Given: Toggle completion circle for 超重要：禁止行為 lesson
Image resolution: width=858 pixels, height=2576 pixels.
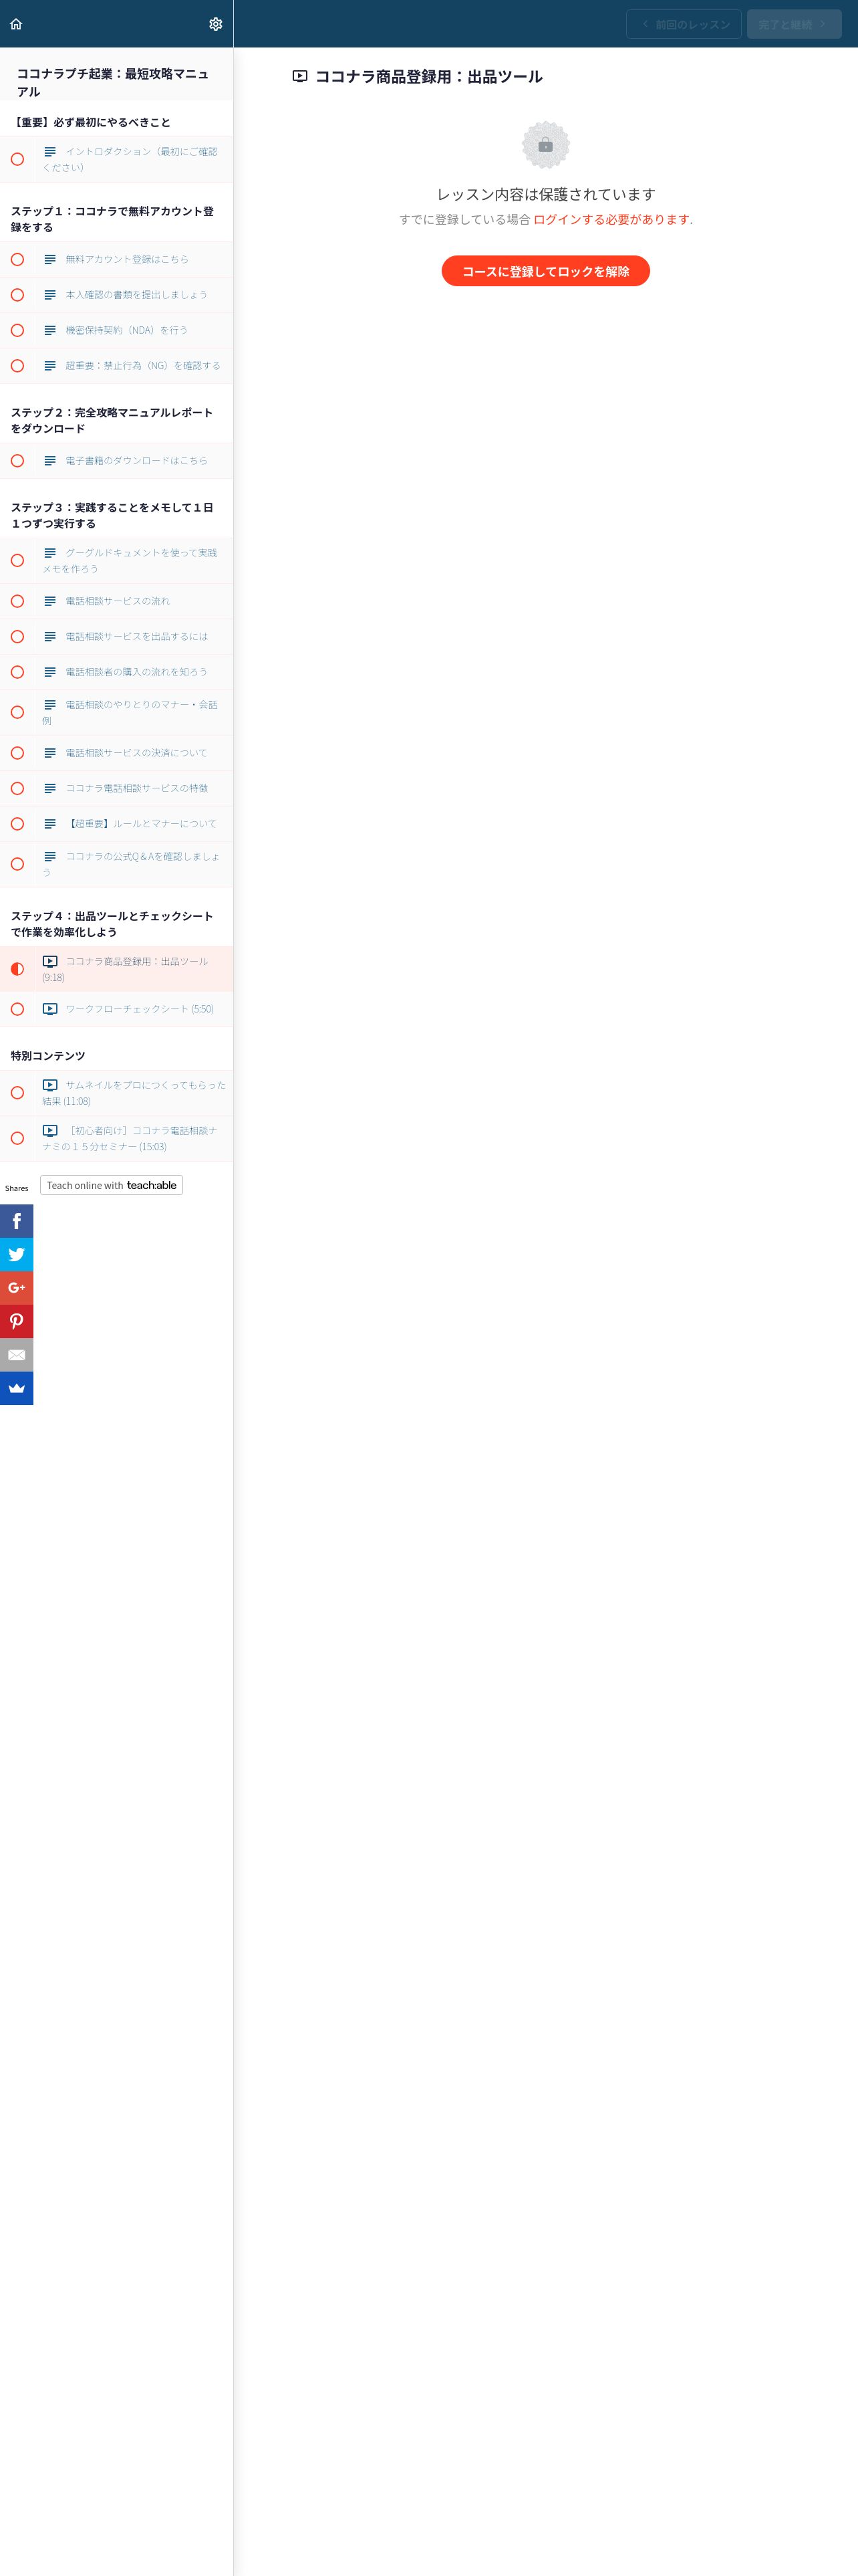Looking at the screenshot, I should [17, 366].
